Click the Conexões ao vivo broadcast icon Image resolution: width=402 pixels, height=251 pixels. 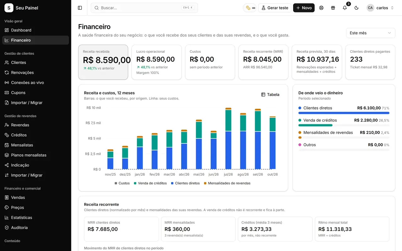tap(7, 83)
